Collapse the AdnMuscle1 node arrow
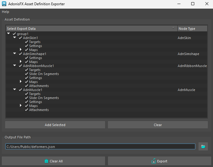213x167 pixels. [x=14, y=89]
